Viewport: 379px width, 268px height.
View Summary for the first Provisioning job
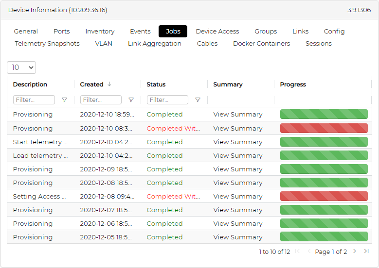tap(237, 115)
